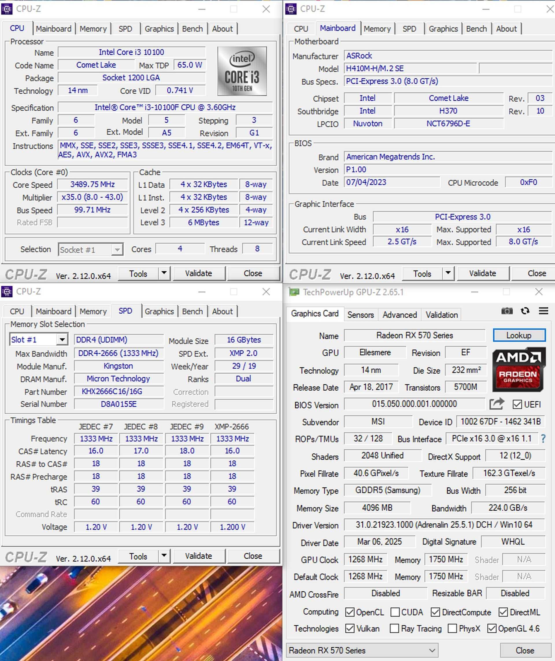
Task: Click the Close button in the CPU tab window
Action: [x=253, y=273]
